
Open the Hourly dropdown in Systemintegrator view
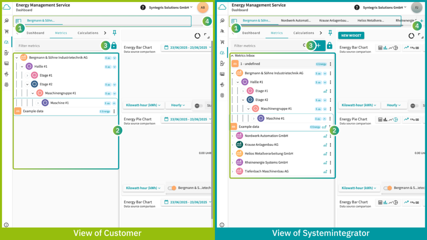394,105
